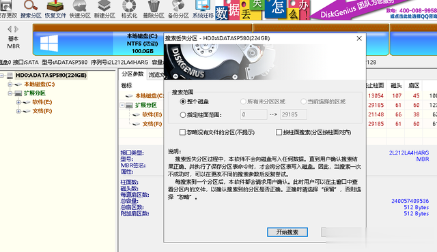
Task: Enable ignore partitions without files checkbox
Action: pos(182,132)
